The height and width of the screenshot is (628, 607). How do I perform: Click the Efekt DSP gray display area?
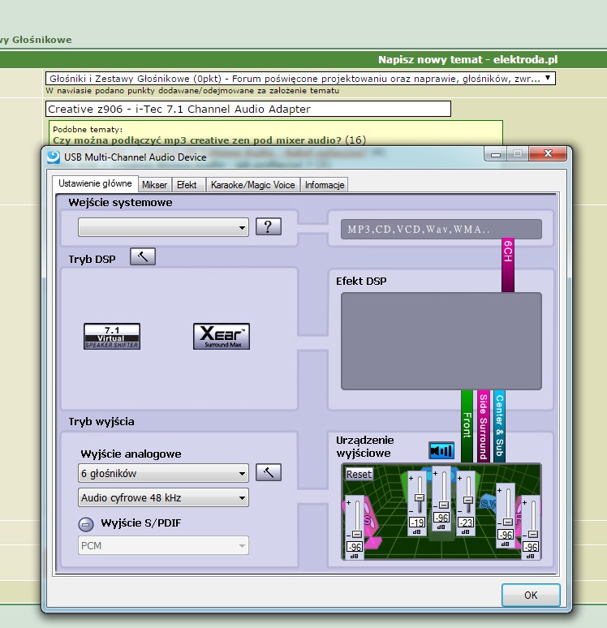[441, 341]
